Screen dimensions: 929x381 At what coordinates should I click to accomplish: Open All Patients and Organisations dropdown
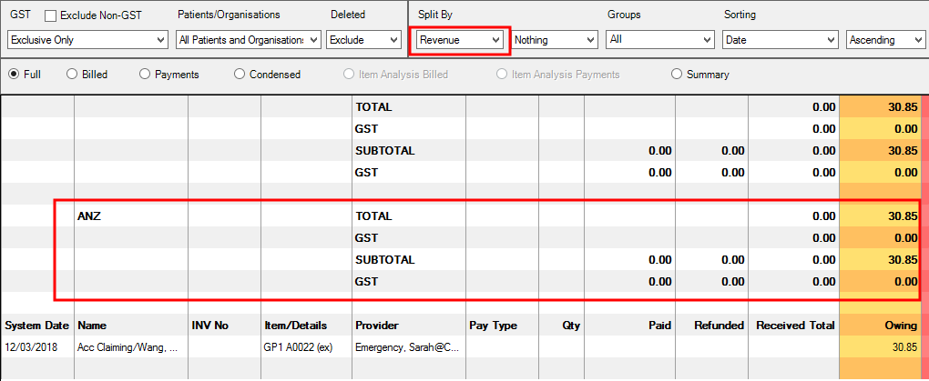click(x=249, y=40)
